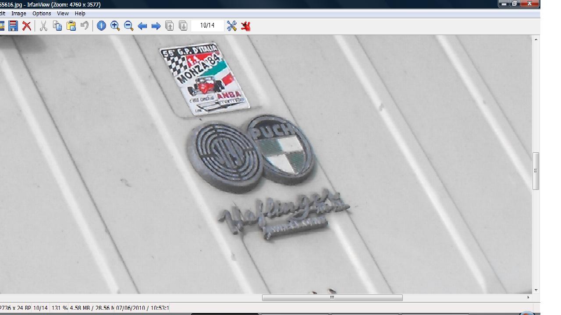
Task: Go to next image with right arrow
Action: (156, 26)
